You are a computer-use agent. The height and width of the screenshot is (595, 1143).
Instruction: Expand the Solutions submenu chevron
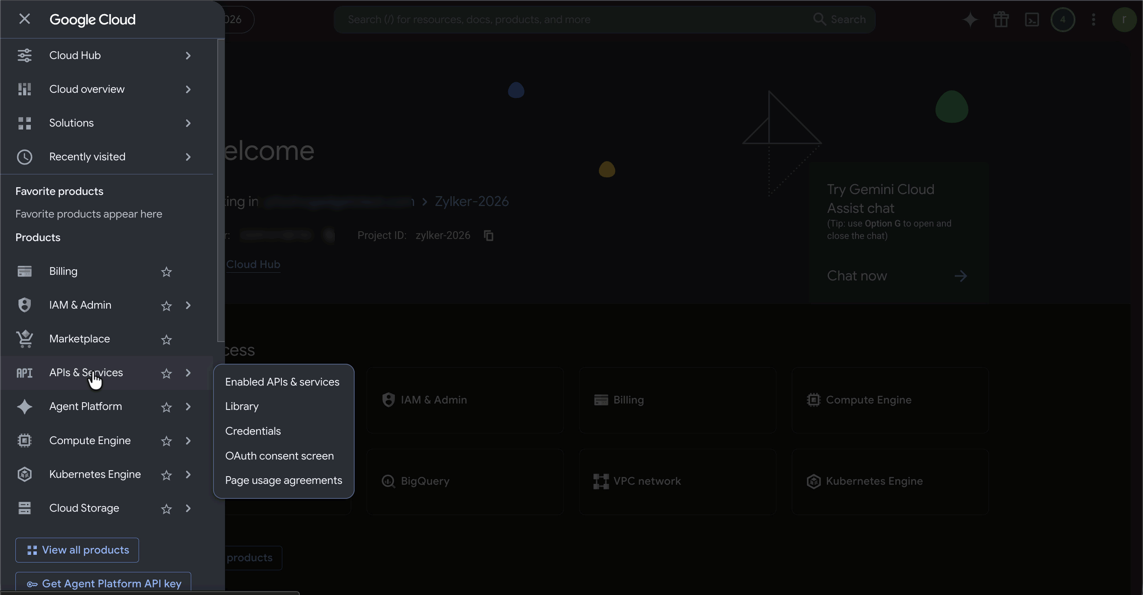188,123
